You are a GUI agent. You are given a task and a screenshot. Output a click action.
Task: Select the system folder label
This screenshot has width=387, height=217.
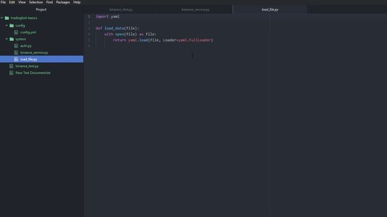pyautogui.click(x=21, y=39)
